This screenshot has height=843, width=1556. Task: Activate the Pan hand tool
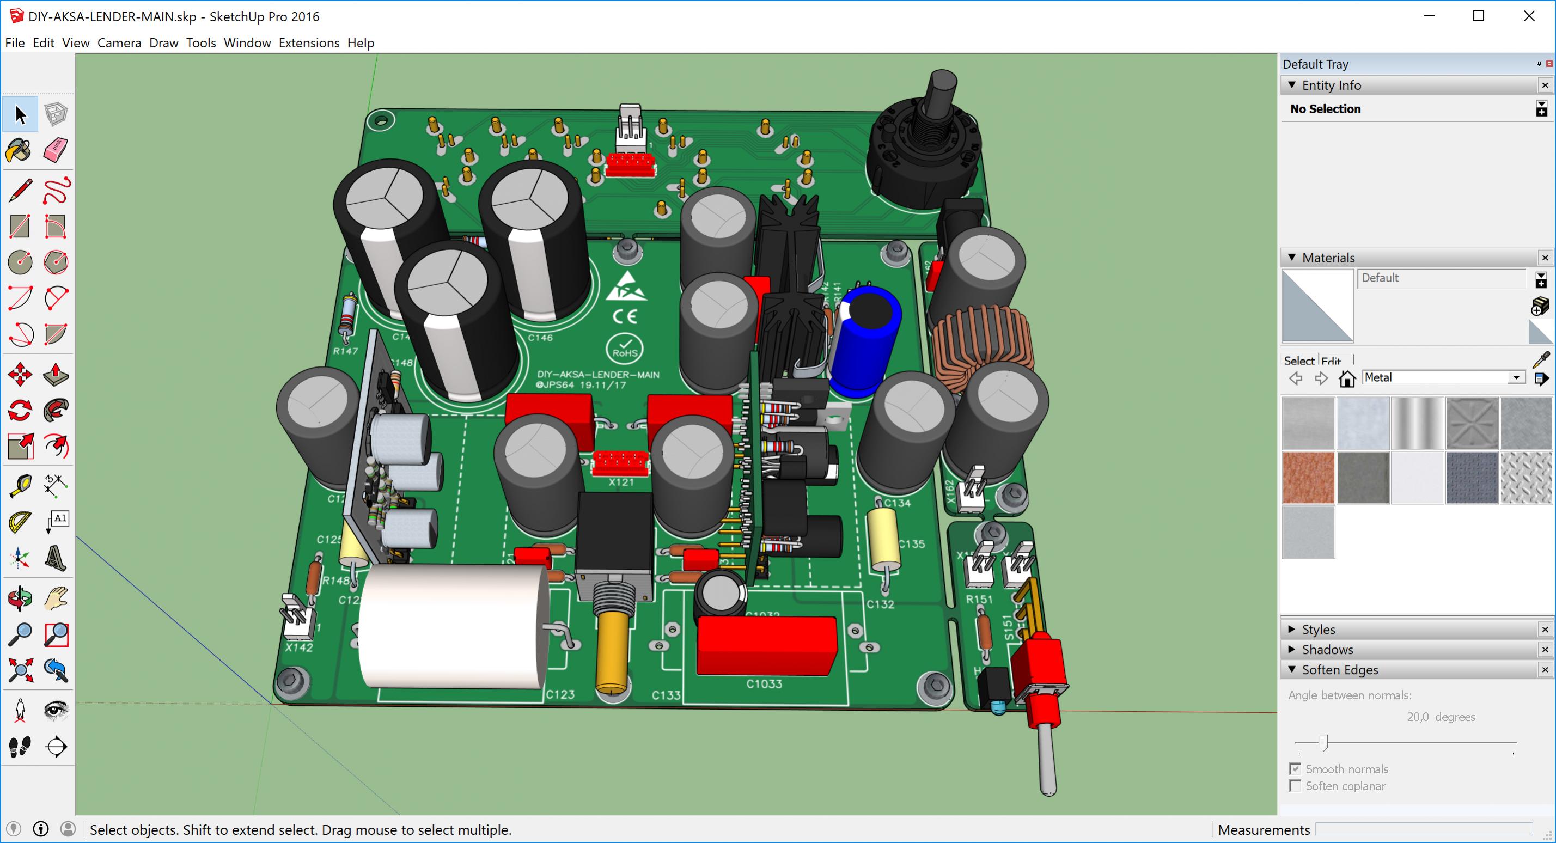(x=56, y=599)
